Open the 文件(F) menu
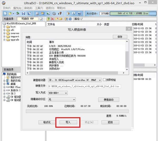This screenshot has width=158, height=141. point(7,8)
